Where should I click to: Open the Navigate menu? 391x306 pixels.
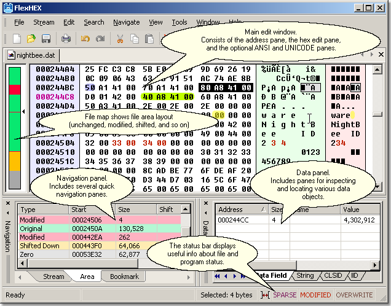[127, 22]
